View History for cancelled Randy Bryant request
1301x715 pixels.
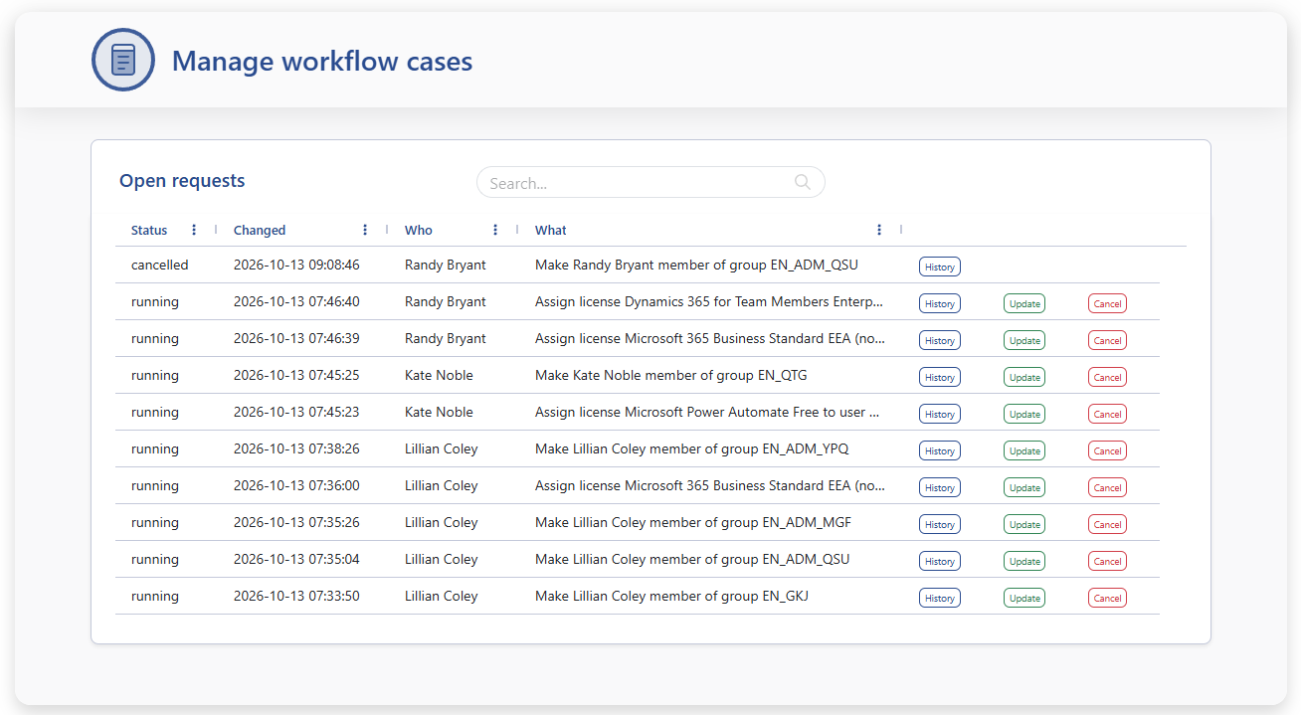[940, 267]
